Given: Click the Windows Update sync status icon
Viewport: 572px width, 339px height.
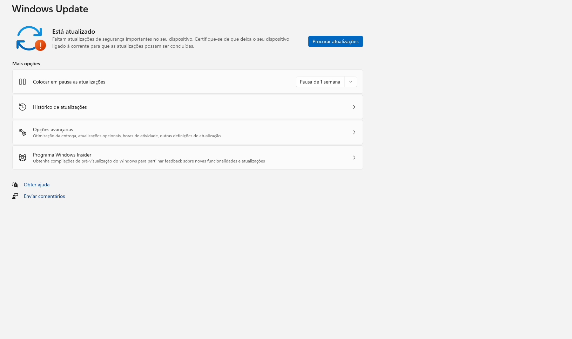Looking at the screenshot, I should tap(31, 39).
